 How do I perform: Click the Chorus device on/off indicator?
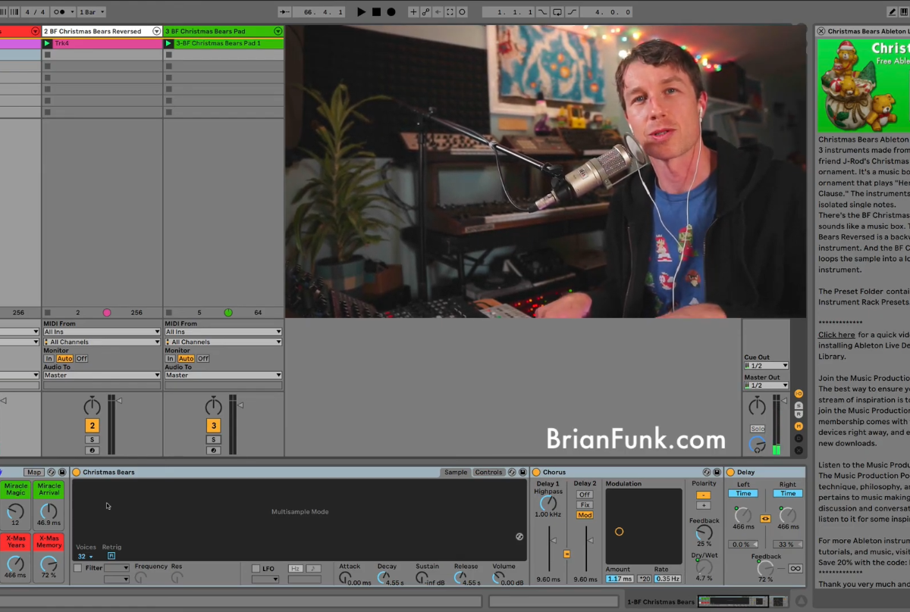click(536, 473)
